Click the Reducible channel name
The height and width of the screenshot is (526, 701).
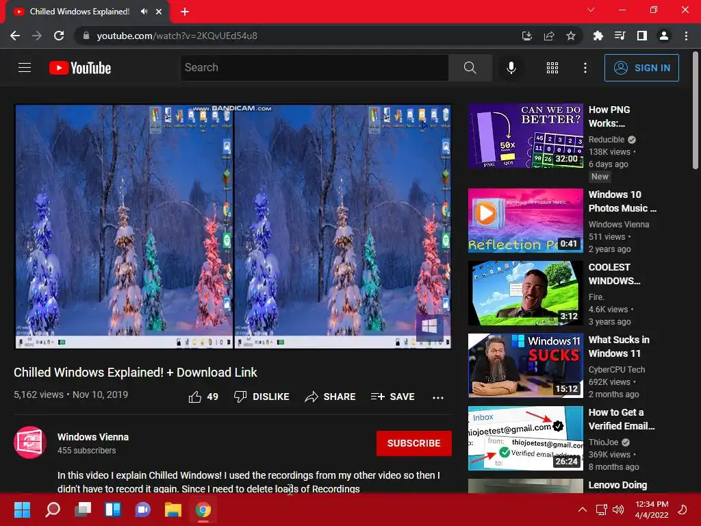(x=607, y=140)
